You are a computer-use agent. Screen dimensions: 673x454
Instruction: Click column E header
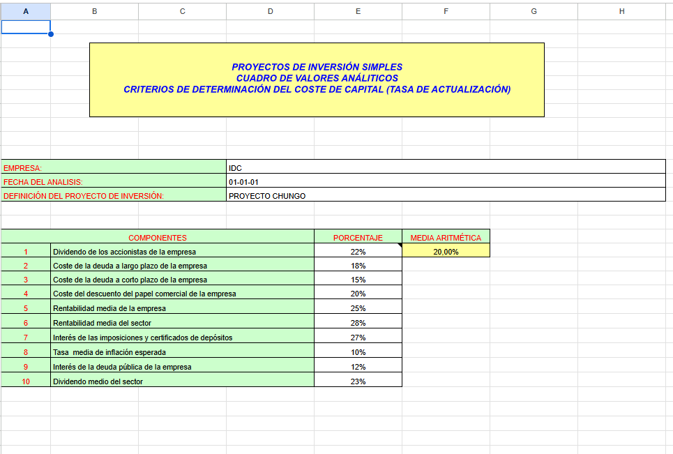click(358, 11)
